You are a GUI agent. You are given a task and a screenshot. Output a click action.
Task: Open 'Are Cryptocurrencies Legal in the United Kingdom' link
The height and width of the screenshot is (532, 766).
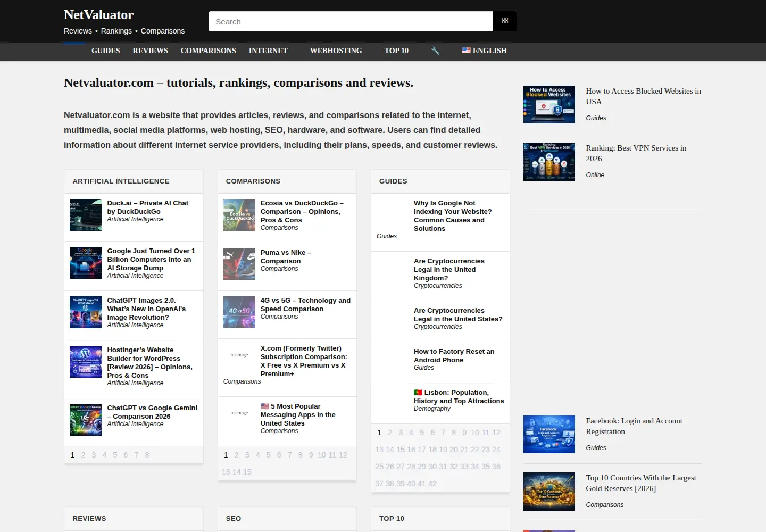click(449, 269)
